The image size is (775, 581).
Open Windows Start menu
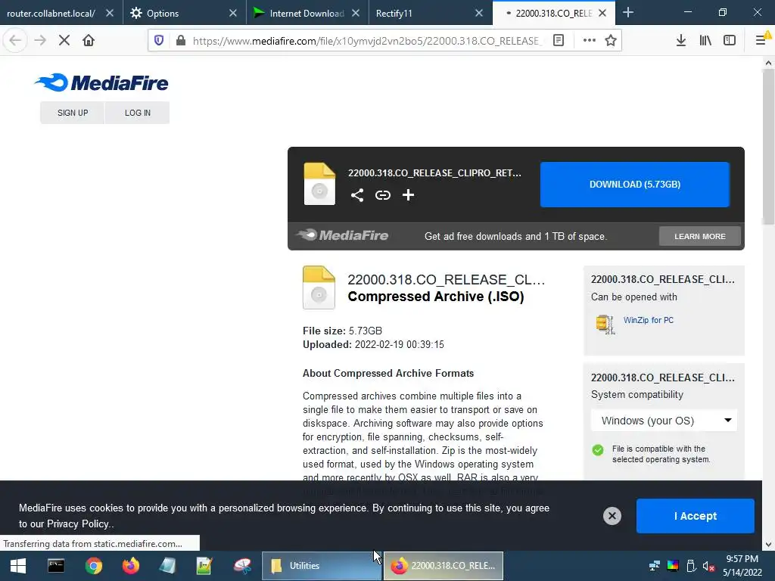tap(18, 566)
